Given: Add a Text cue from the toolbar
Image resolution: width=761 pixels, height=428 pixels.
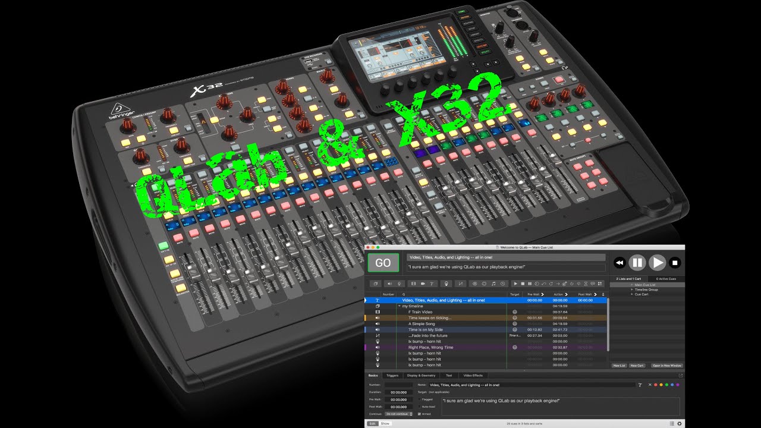Looking at the screenshot, I should 432,284.
